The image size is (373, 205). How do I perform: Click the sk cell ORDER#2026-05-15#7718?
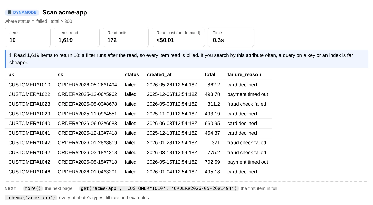point(87,162)
